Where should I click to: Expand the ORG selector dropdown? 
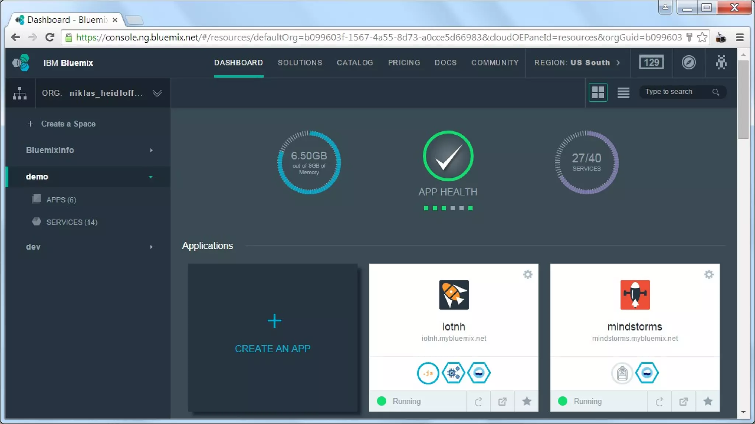click(x=157, y=93)
